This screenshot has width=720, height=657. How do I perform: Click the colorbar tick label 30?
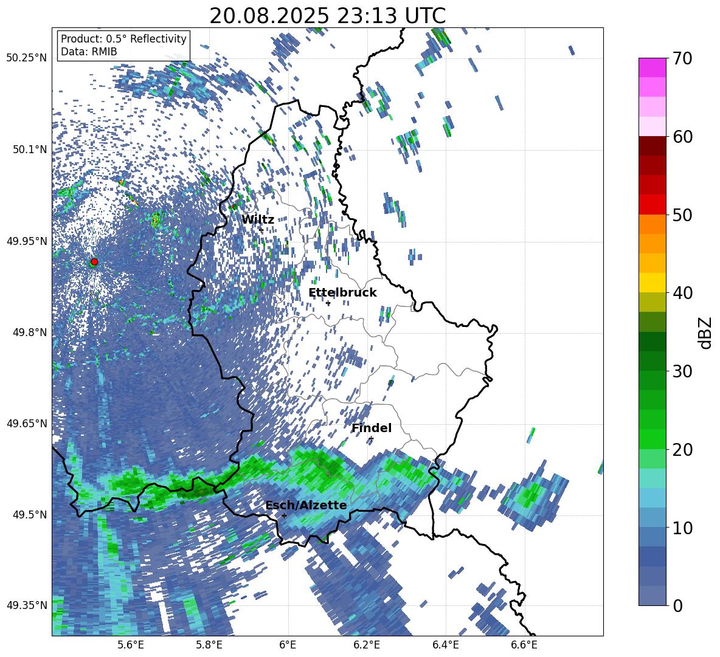[683, 371]
